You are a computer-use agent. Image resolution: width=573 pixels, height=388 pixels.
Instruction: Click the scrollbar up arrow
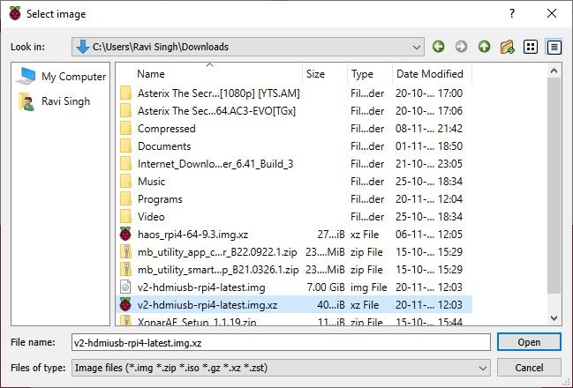554,71
